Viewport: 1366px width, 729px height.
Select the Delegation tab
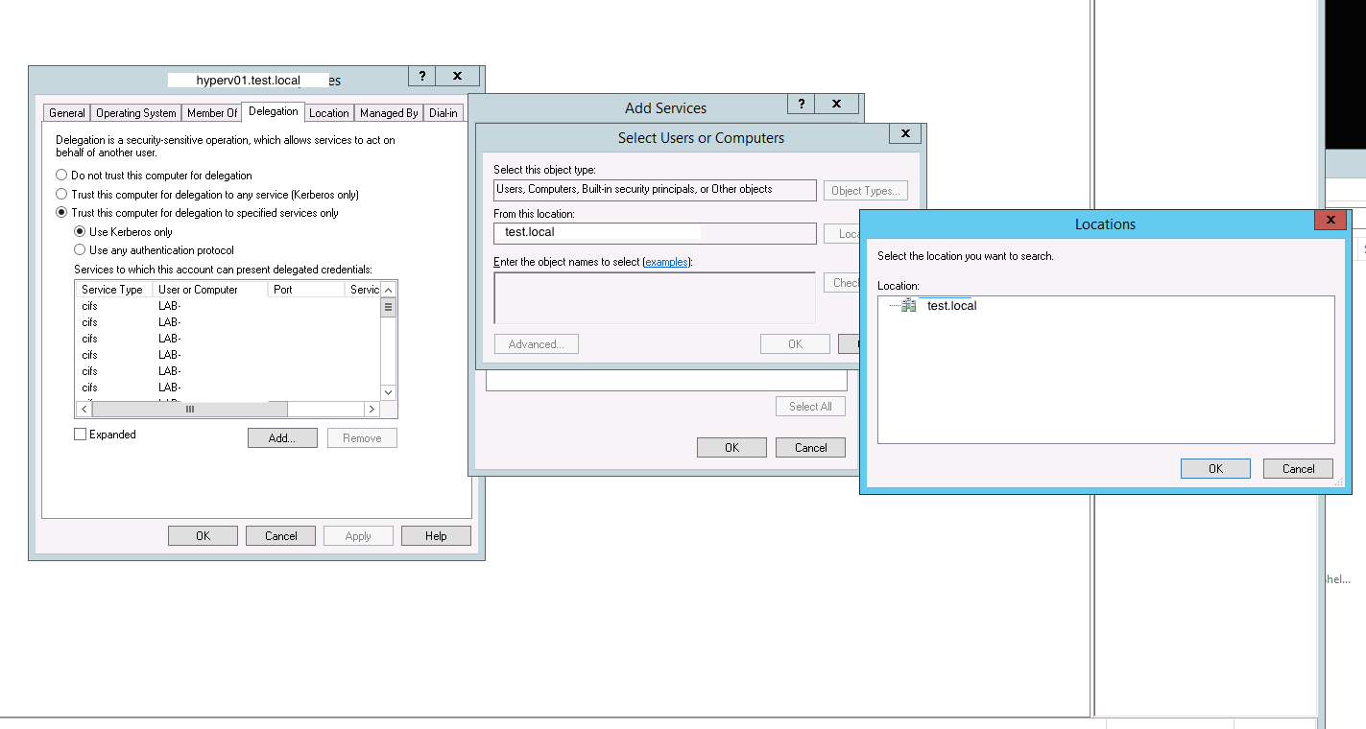(273, 111)
